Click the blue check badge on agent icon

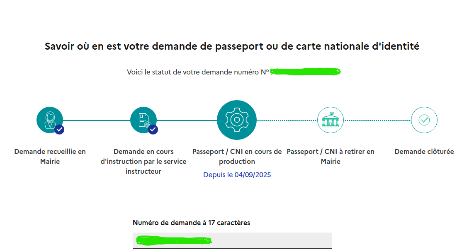pos(60,130)
